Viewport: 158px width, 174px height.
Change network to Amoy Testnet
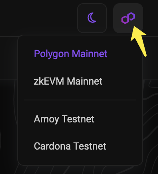tap(64, 119)
